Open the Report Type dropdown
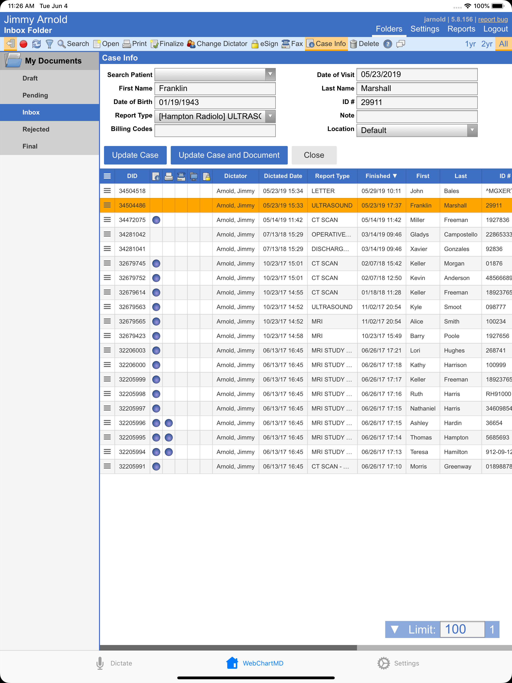Screen dimensions: 512x683 tap(270, 116)
